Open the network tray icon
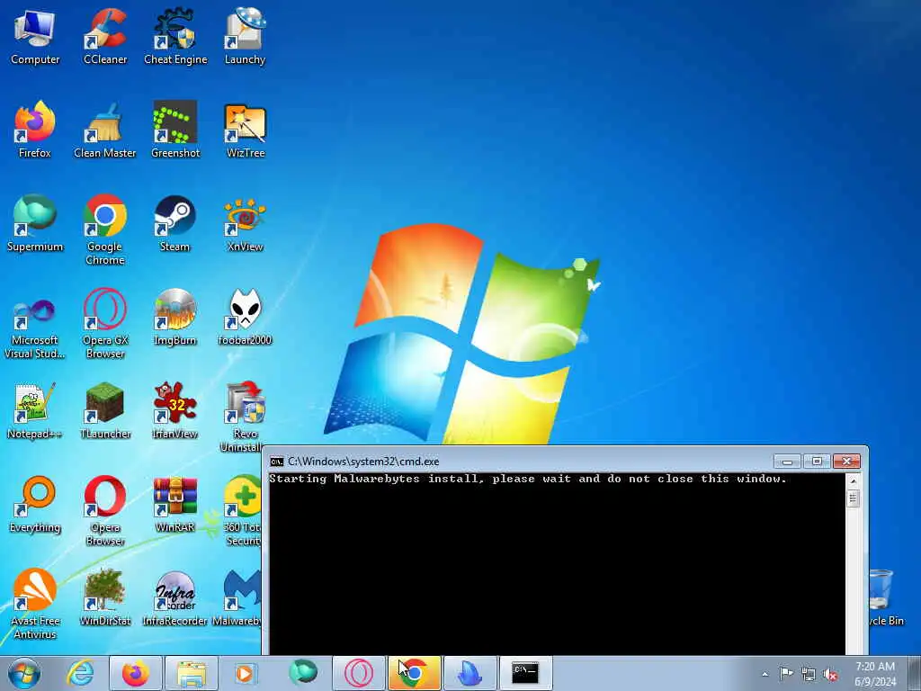 coord(809,674)
